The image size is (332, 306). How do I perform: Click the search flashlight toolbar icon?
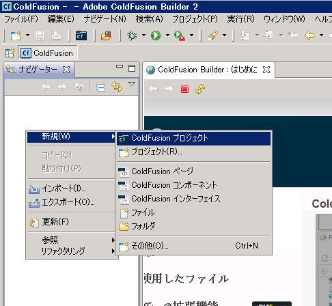pos(212,36)
